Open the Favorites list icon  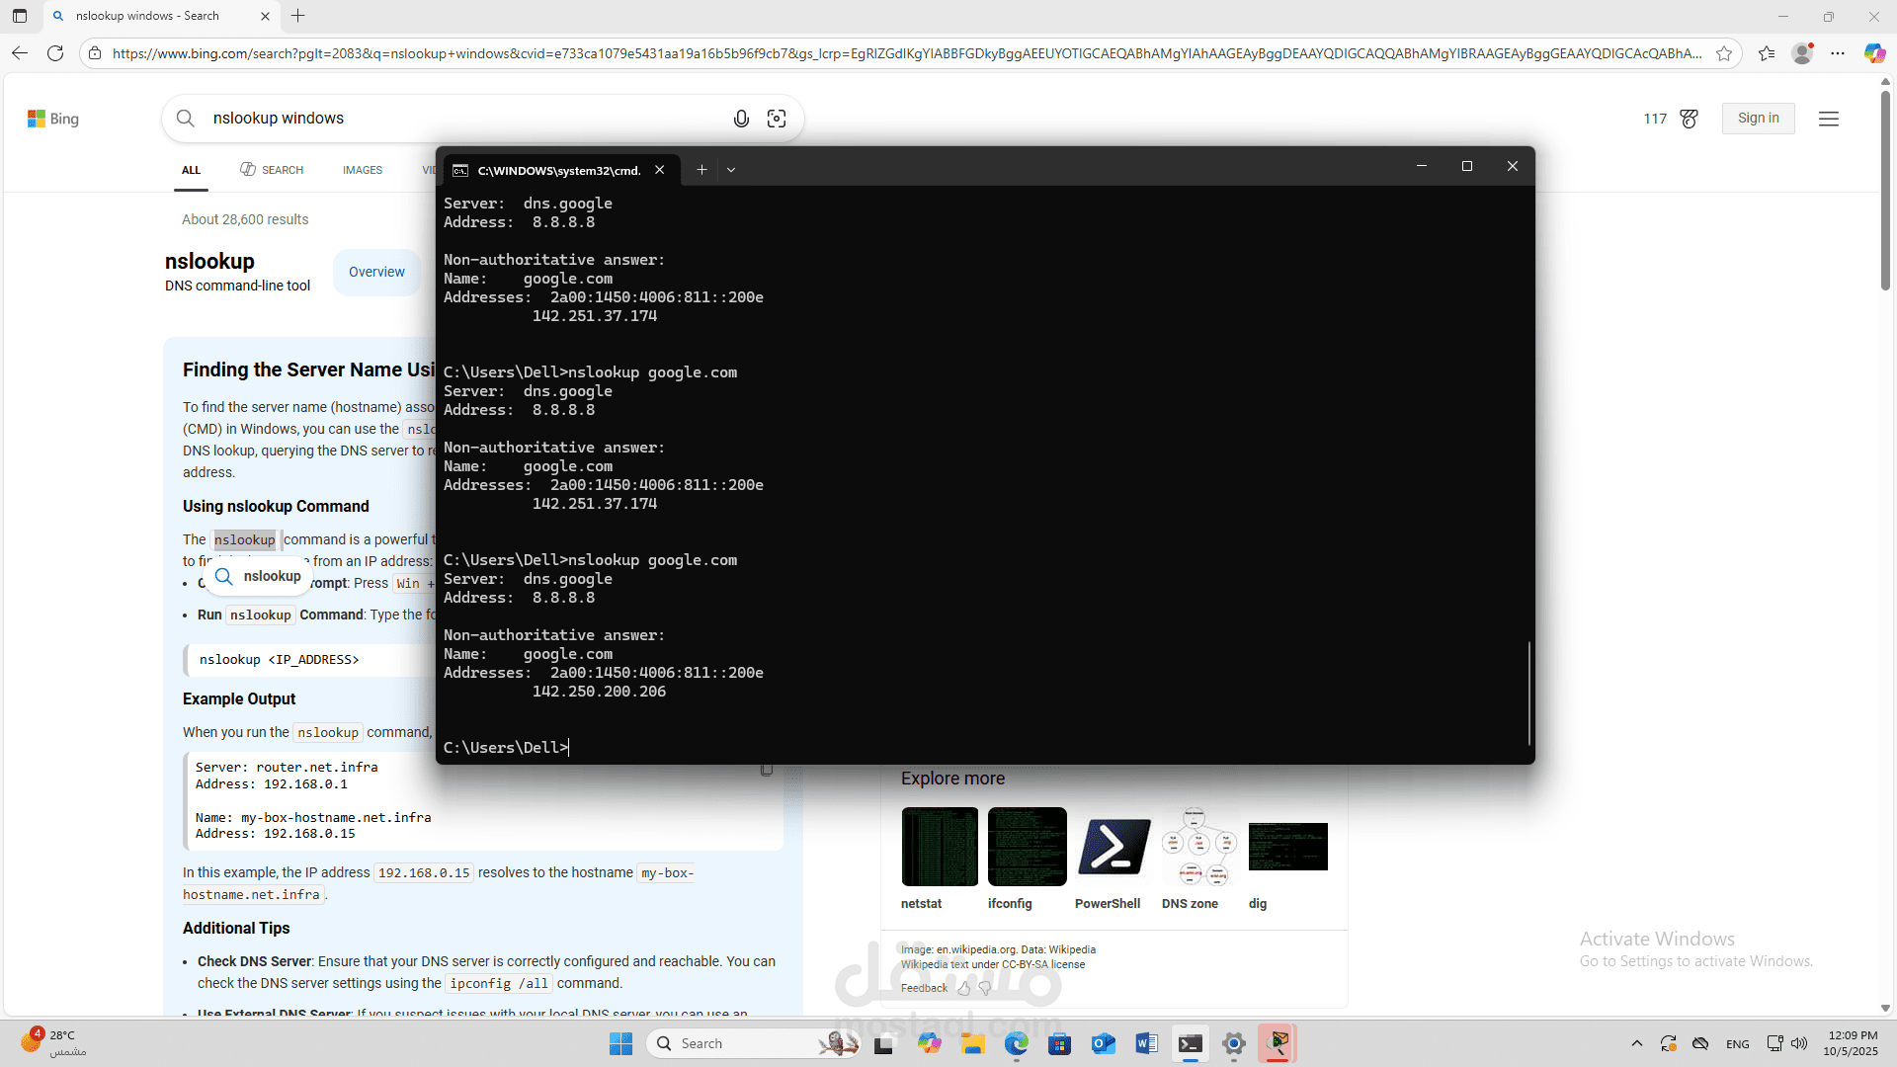click(x=1767, y=53)
